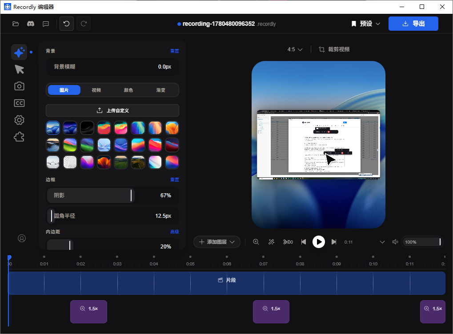Open the feedback chat icon
453x334 pixels.
click(46, 24)
